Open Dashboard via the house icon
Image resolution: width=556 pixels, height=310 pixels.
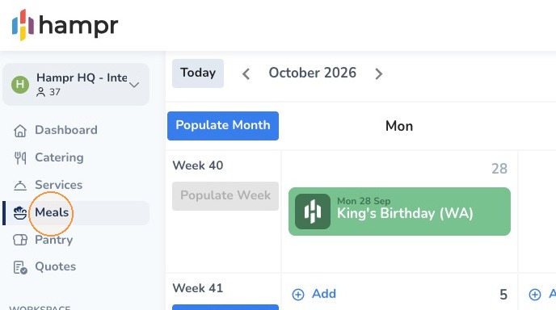(20, 131)
